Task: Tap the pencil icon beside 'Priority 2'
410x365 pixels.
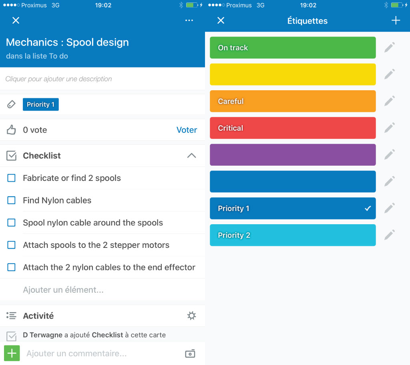Action: click(x=389, y=235)
